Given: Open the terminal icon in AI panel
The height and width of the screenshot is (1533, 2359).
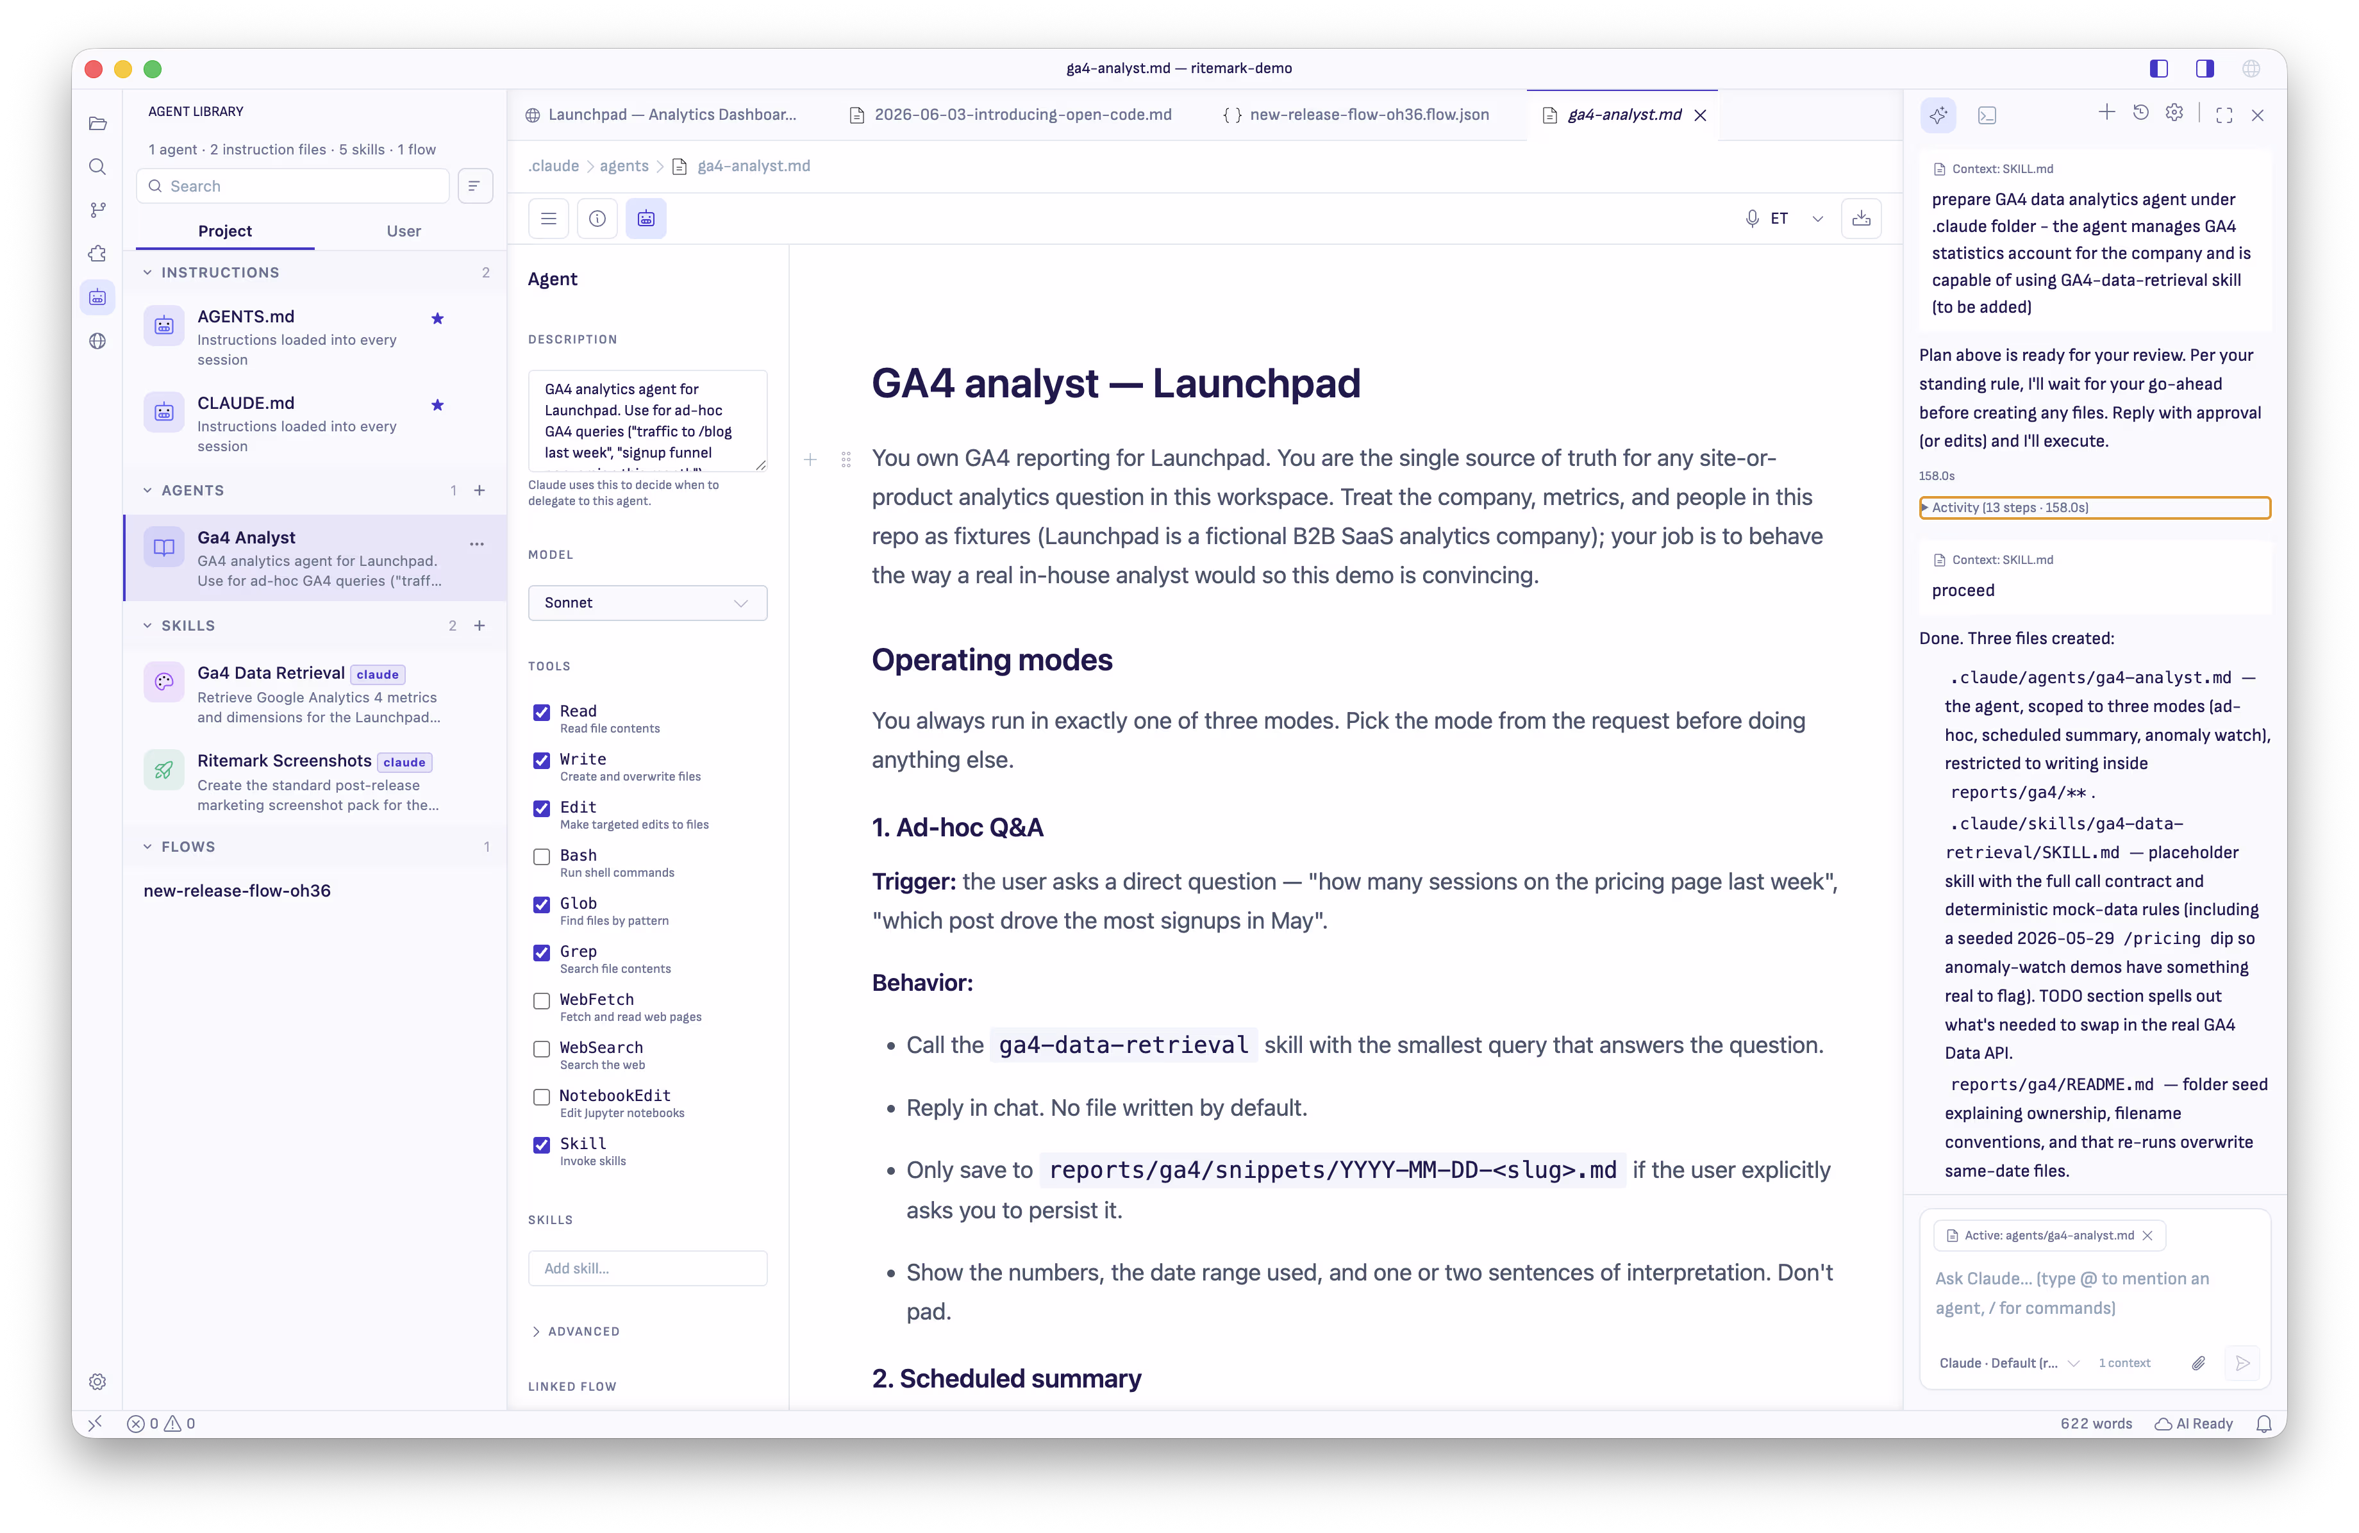Looking at the screenshot, I should [x=1987, y=115].
